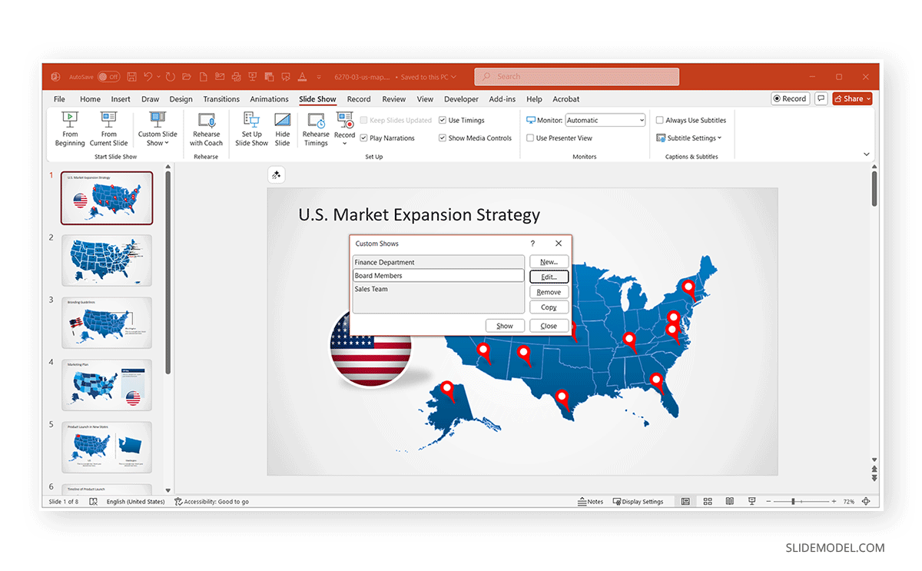The height and width of the screenshot is (571, 922).
Task: Open the Acrobat tab
Action: (566, 98)
